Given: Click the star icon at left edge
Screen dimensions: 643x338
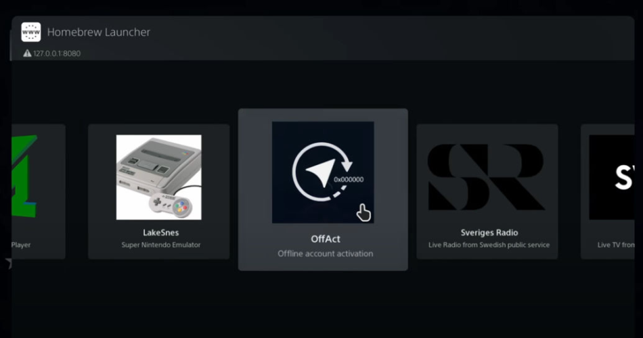Looking at the screenshot, I should tap(9, 262).
